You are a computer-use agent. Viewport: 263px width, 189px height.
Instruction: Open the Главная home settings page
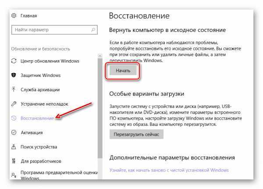tap(28, 16)
